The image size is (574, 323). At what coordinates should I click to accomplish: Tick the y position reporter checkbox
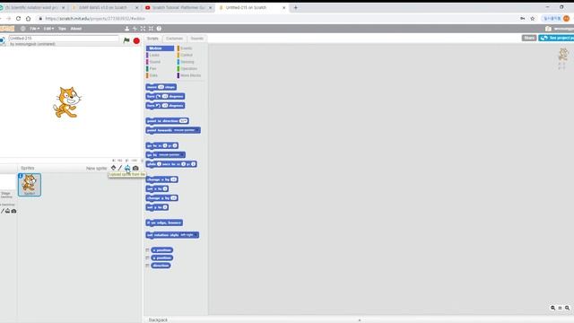147,258
